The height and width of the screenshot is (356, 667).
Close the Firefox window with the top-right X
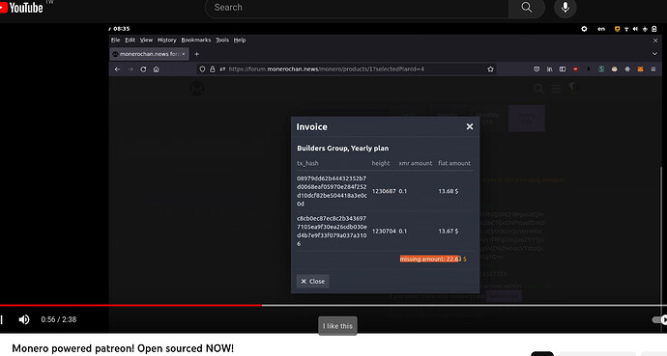(655, 41)
